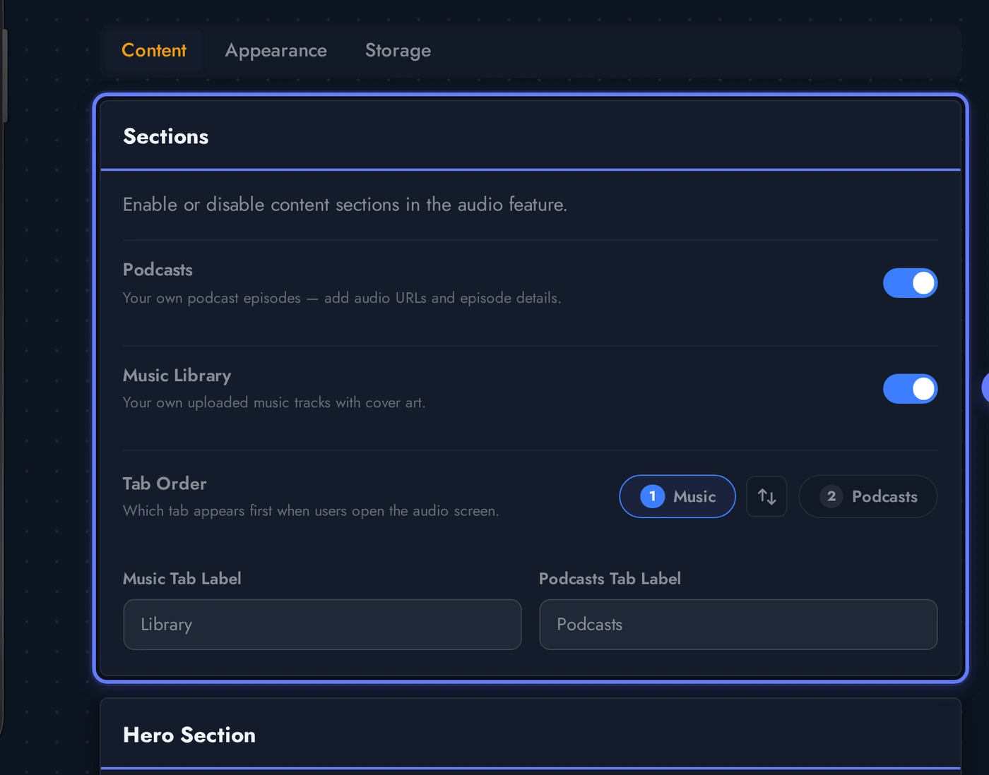989x775 pixels.
Task: Click the "1" number badge on Music pill
Action: 652,496
